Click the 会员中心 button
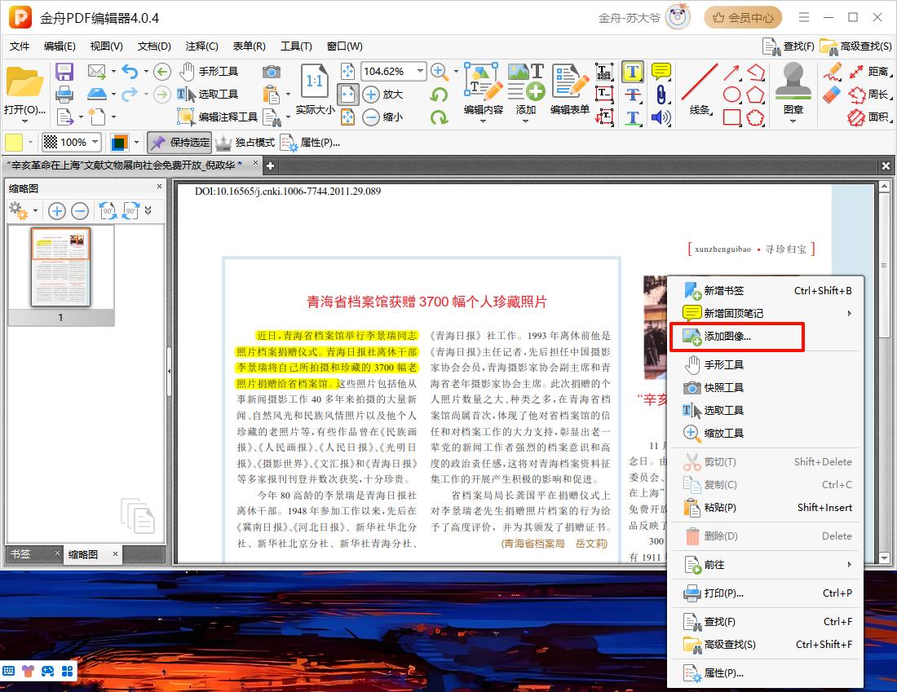This screenshot has width=897, height=692. click(742, 17)
